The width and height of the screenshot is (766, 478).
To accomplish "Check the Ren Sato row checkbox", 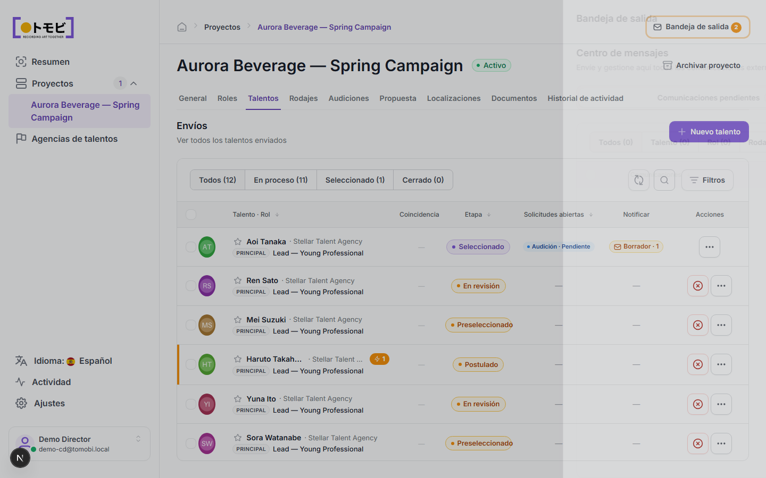I will [191, 286].
